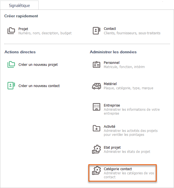Click "Créer un nouveau contact"

pos(39,86)
